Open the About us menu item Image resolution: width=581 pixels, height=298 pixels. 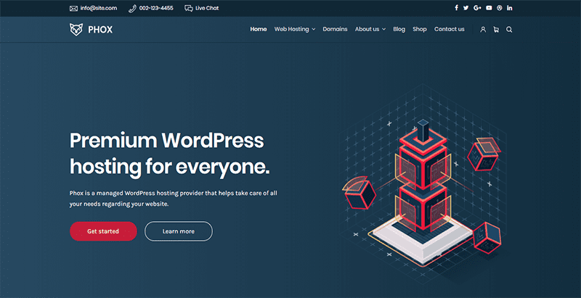(x=367, y=29)
